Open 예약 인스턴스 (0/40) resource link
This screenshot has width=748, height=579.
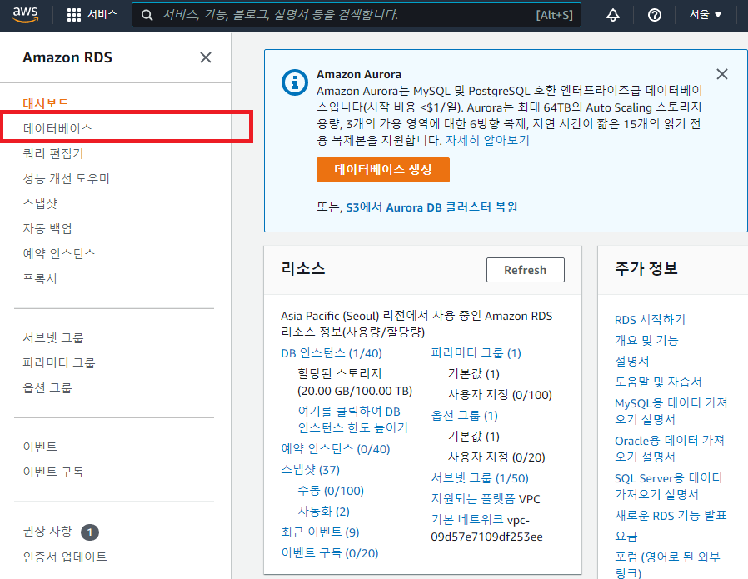336,449
